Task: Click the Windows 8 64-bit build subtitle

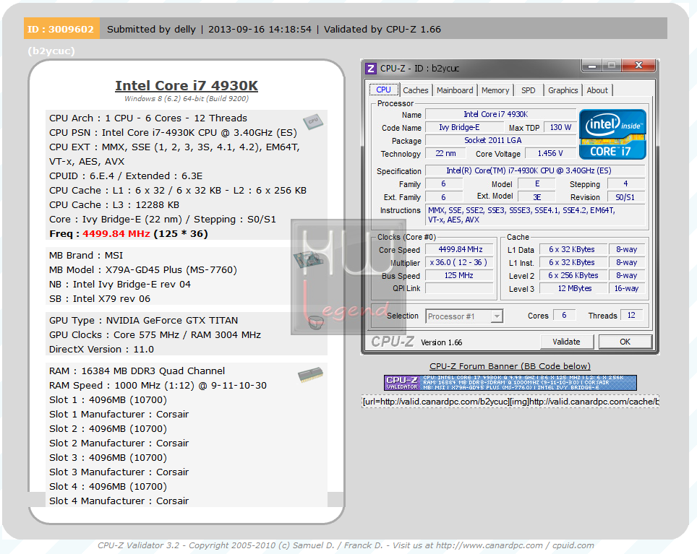Action: (187, 98)
